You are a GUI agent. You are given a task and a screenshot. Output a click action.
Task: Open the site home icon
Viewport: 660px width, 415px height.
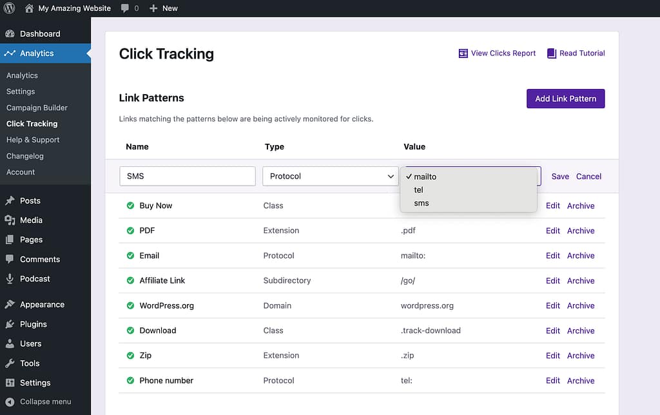(x=29, y=8)
